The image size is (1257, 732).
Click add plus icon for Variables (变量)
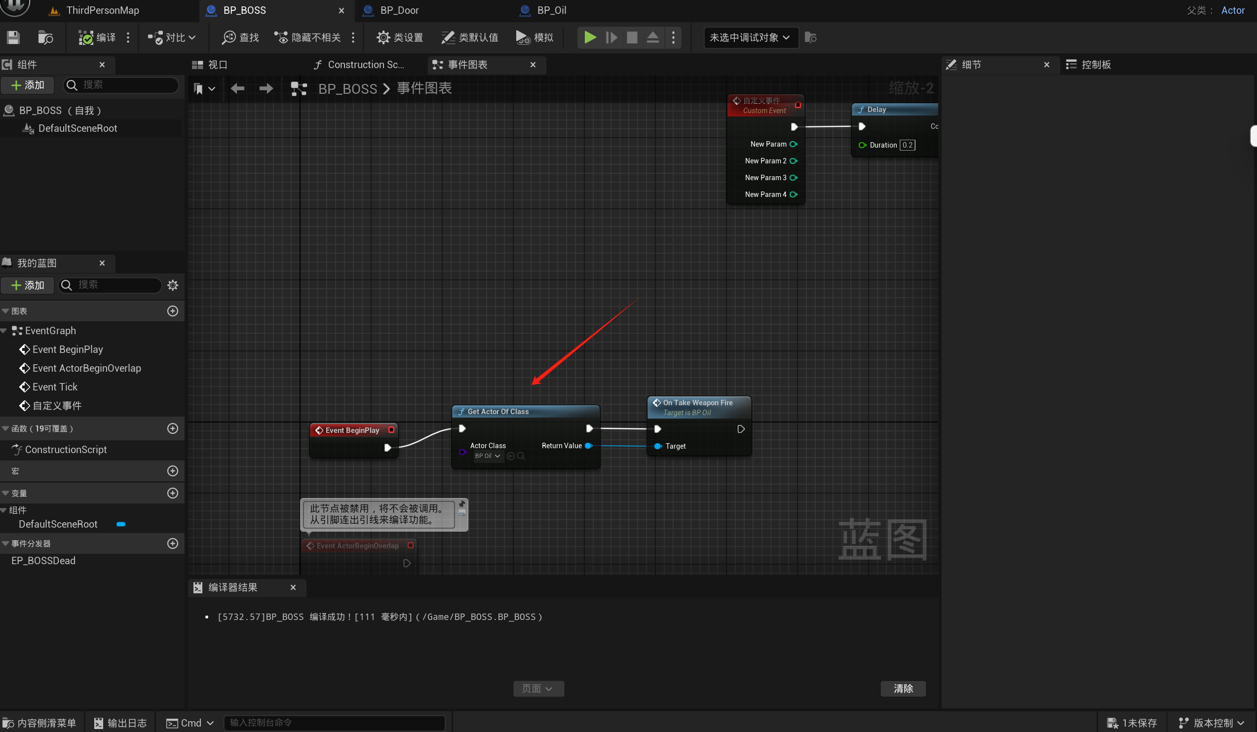173,493
